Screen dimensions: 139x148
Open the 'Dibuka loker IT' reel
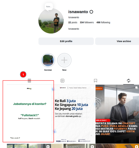73,146
